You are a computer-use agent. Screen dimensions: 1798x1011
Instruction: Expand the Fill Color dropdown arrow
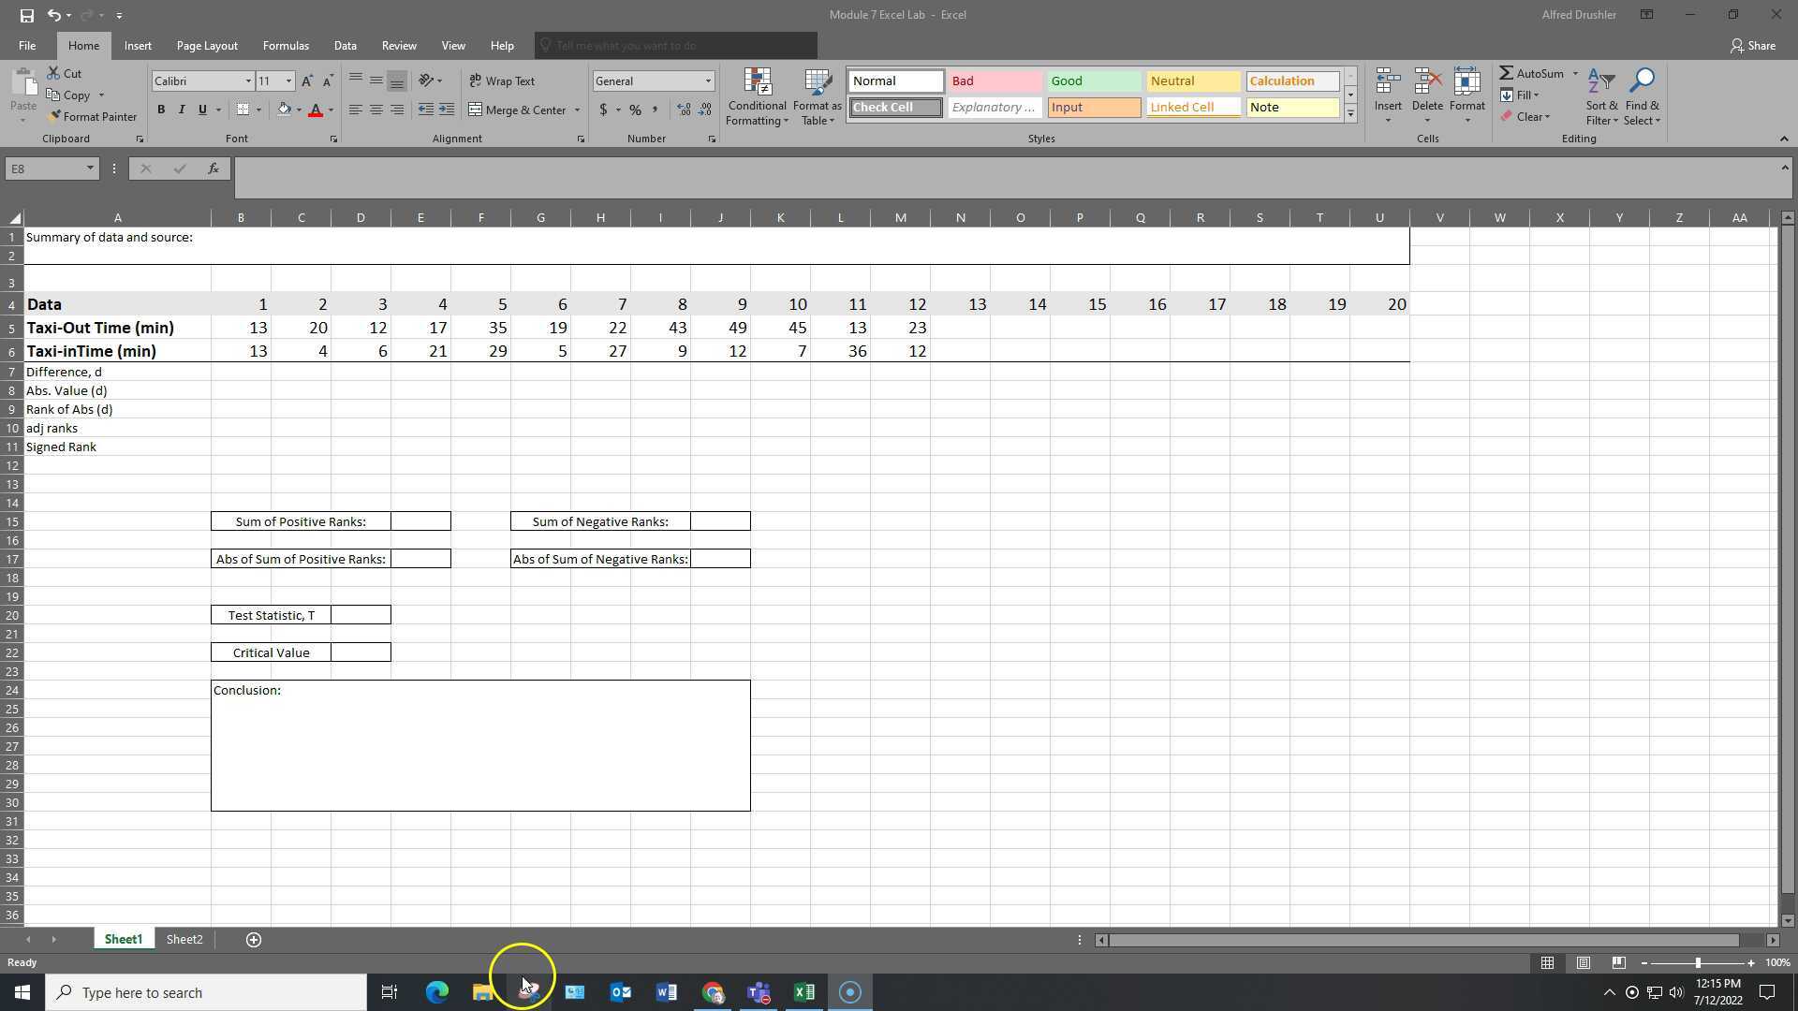click(297, 110)
